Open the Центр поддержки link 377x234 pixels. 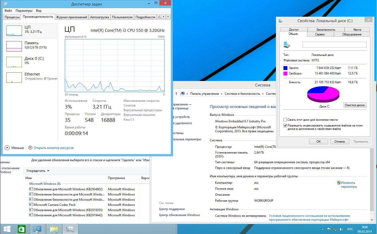172,209
